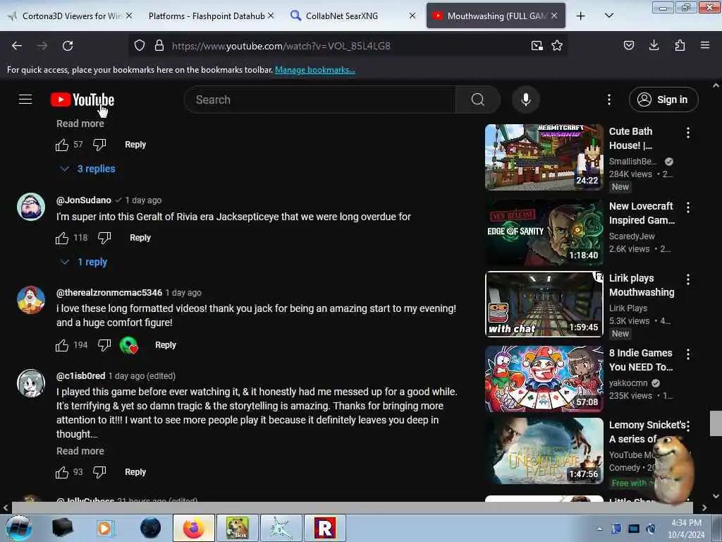Expand the 1 reply thread

(x=85, y=263)
